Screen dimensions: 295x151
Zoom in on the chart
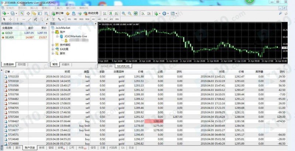(124, 13)
